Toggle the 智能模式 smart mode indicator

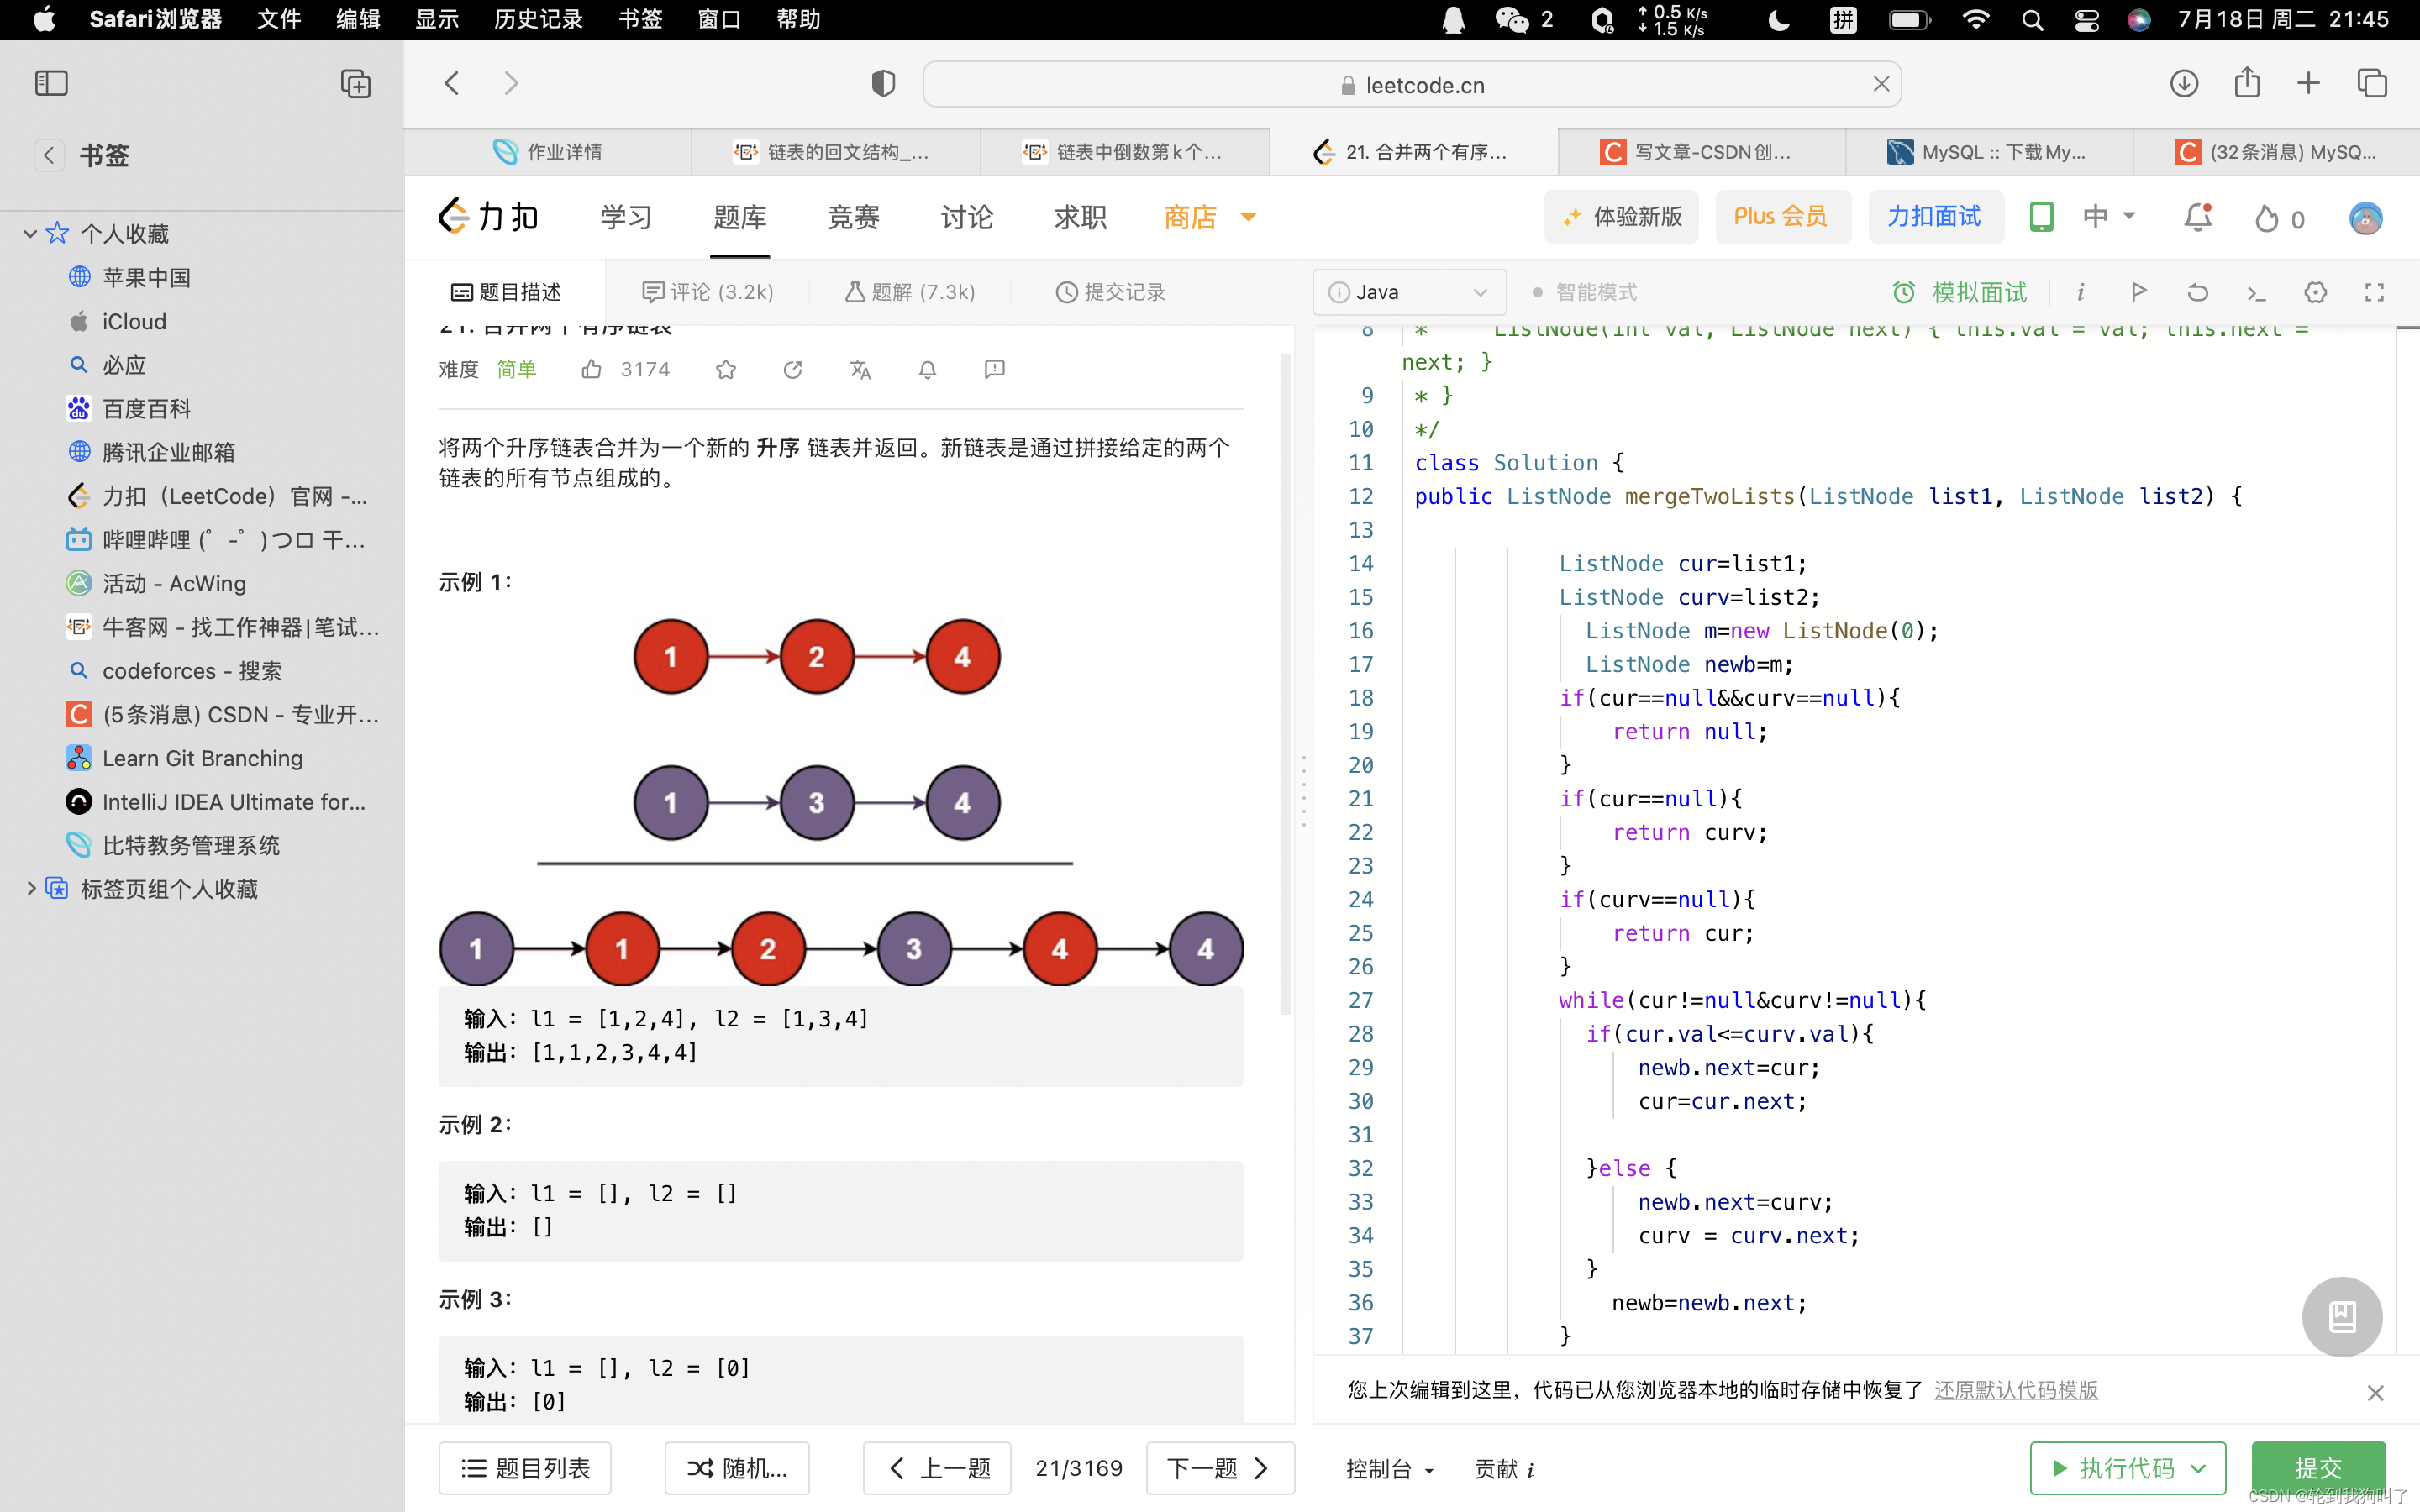click(1585, 292)
